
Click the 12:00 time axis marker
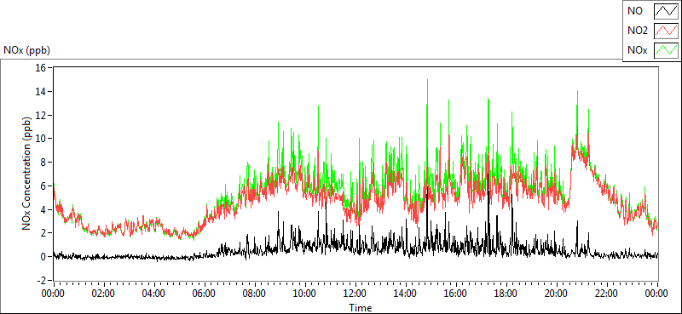pyautogui.click(x=355, y=294)
